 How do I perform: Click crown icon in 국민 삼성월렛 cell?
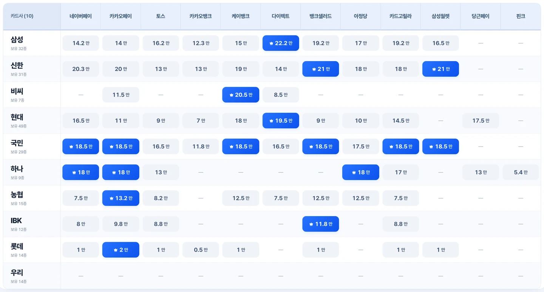pos(432,147)
